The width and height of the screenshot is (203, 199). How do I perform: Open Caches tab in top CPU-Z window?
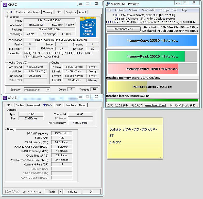[20, 12]
